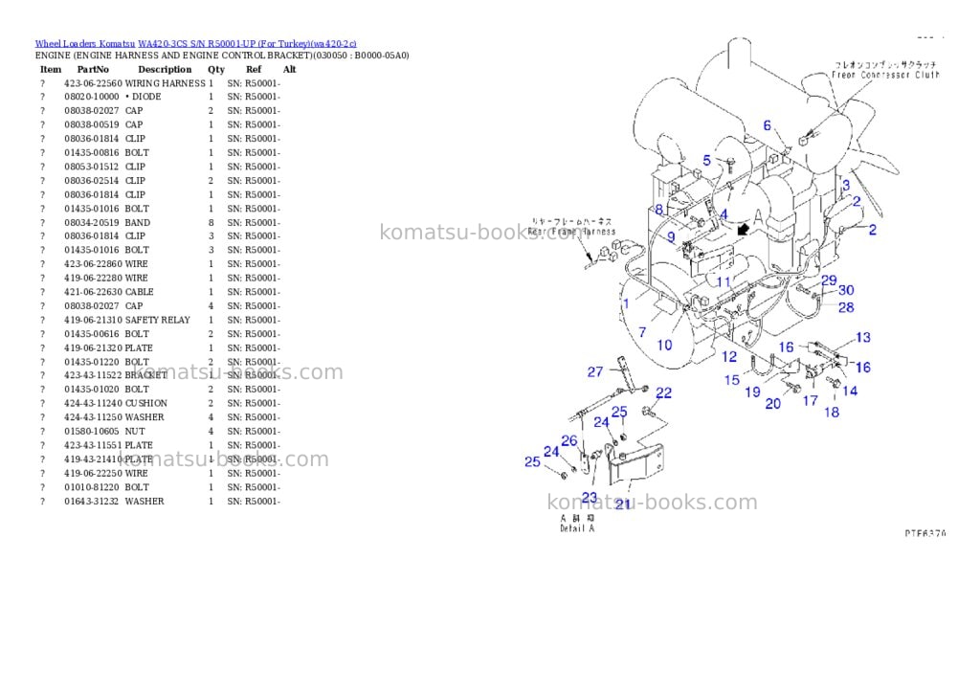Click diagram callout number 22
Image resolution: width=980 pixels, height=694 pixels.
pos(664,393)
